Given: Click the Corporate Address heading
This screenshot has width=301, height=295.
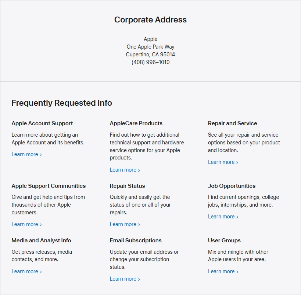Looking at the screenshot, I should pyautogui.click(x=151, y=20).
